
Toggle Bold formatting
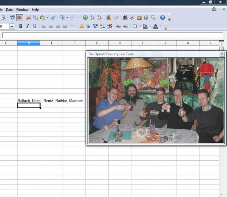tap(21, 26)
